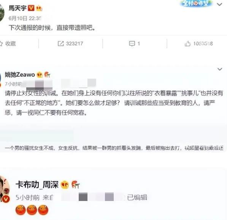
Task: Click the 6月10日 22:35 timestamp
Action: 25,18
